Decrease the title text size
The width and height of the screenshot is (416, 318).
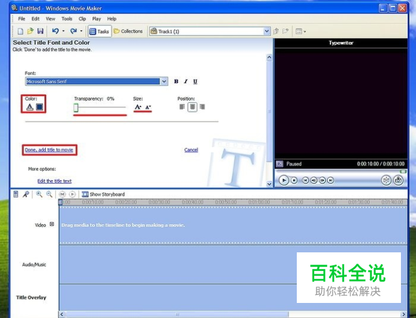point(148,107)
